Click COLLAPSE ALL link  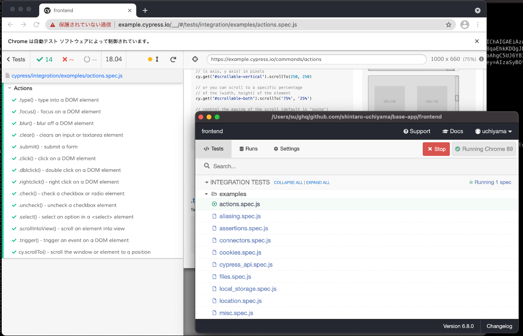coord(288,183)
